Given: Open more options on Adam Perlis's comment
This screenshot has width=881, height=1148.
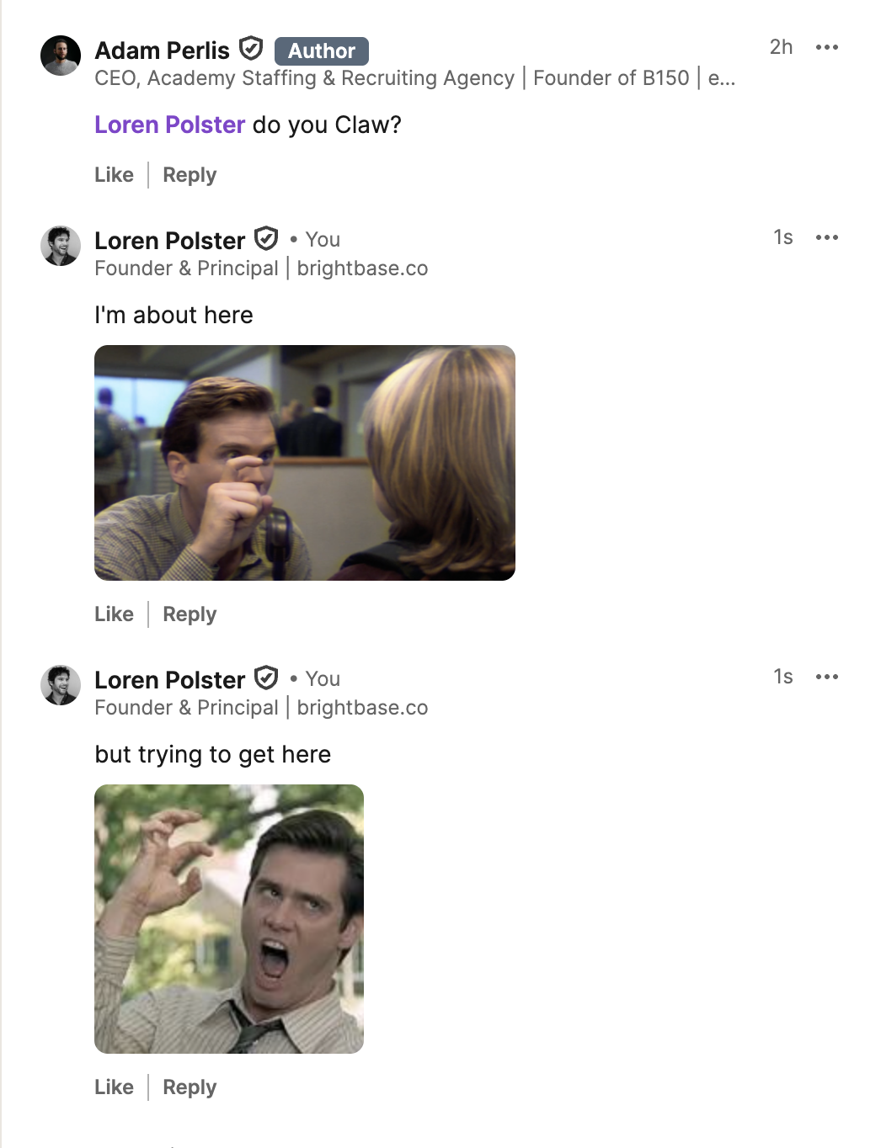Looking at the screenshot, I should (826, 47).
